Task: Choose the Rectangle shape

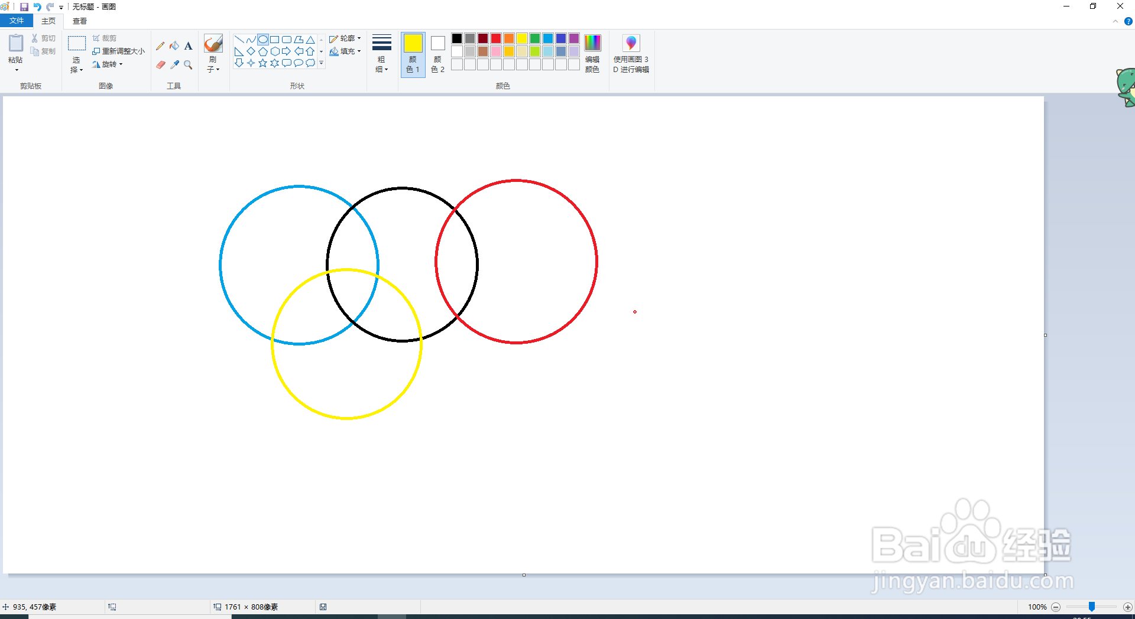Action: point(275,40)
